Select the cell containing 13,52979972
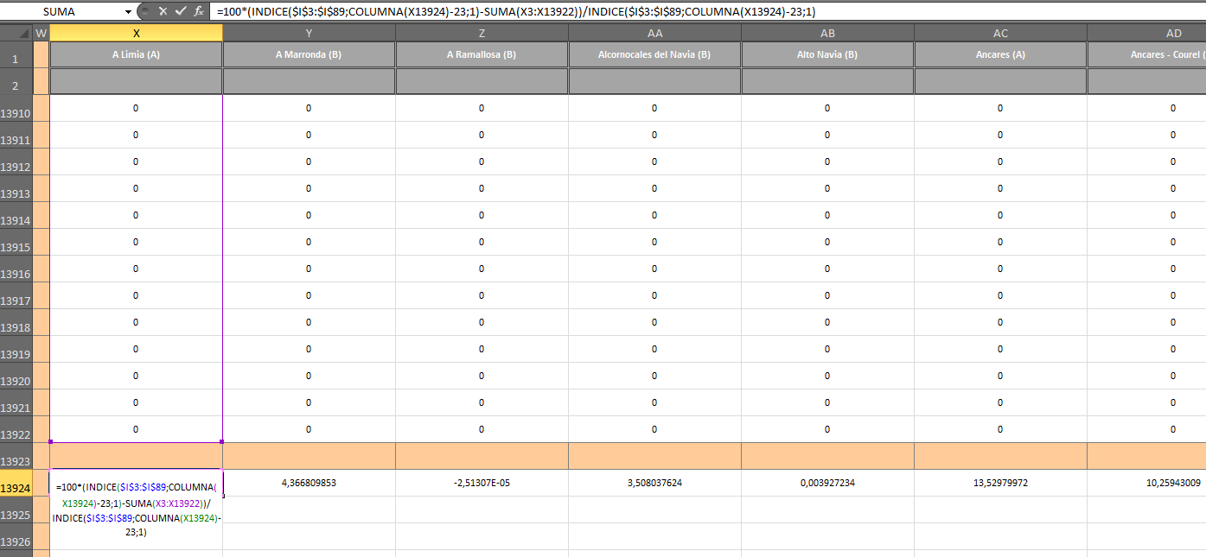This screenshot has height=557, width=1206. click(1000, 483)
